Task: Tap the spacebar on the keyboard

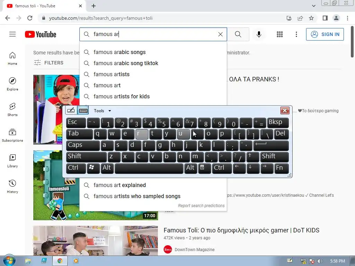Action: [x=149, y=169]
